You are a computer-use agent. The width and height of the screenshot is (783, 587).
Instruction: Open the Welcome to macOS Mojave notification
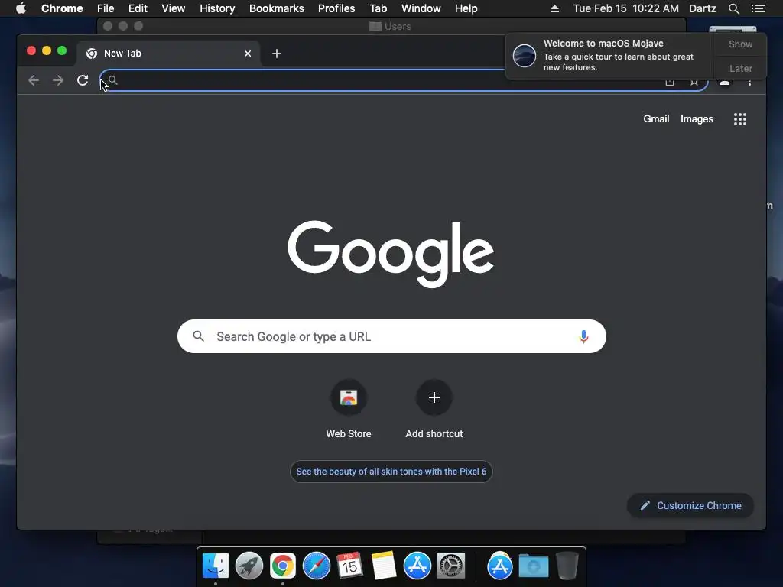609,56
